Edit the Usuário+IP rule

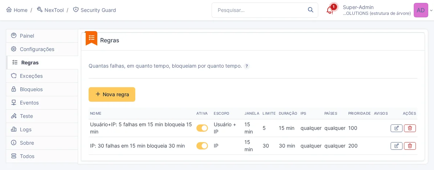[x=396, y=128]
